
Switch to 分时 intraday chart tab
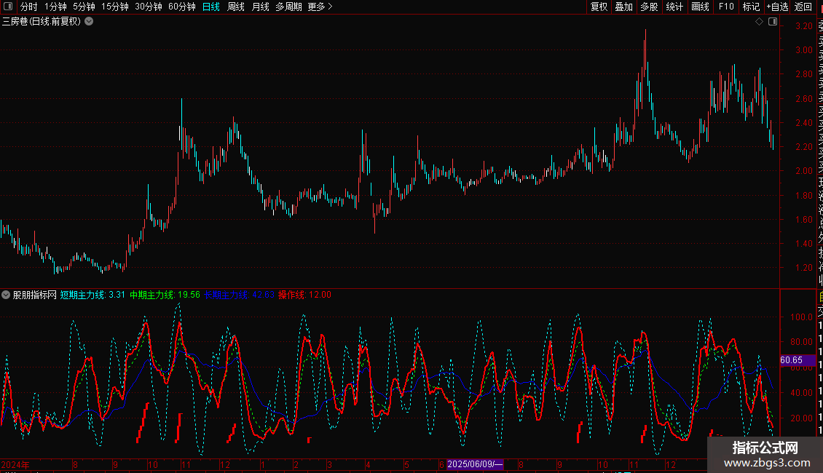[29, 7]
